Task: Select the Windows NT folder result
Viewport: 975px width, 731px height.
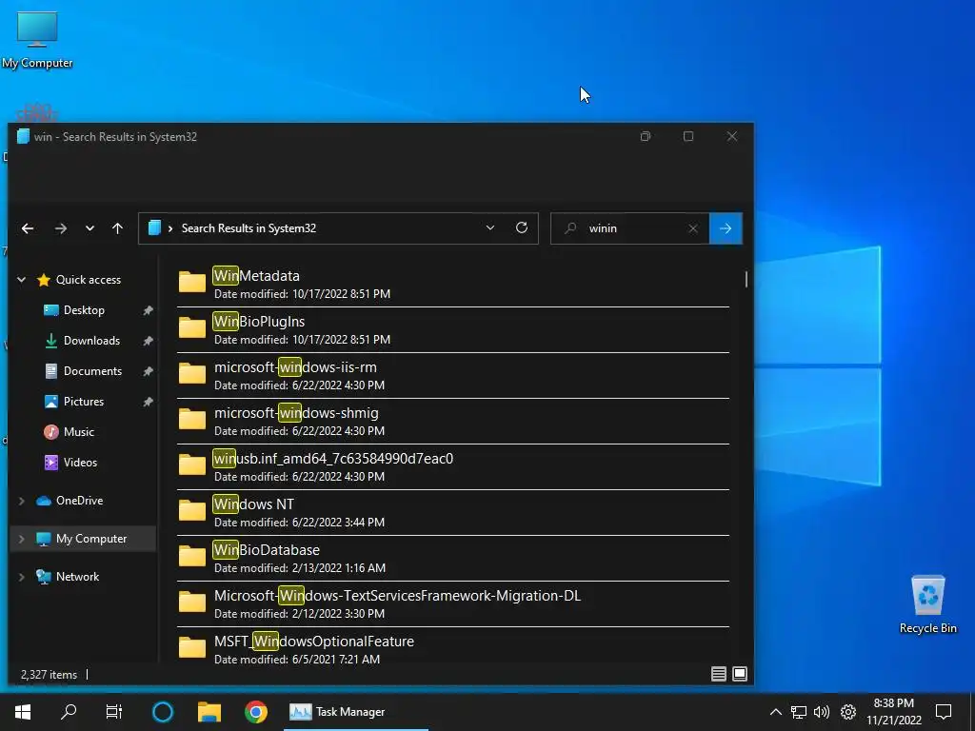Action: pyautogui.click(x=453, y=512)
